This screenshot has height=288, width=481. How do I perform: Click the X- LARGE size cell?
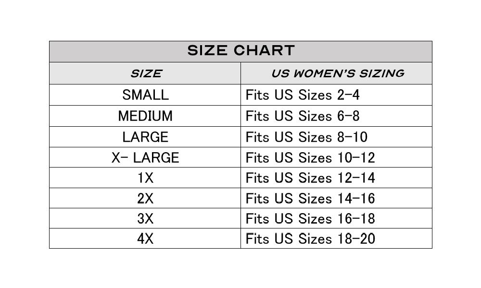pos(145,157)
